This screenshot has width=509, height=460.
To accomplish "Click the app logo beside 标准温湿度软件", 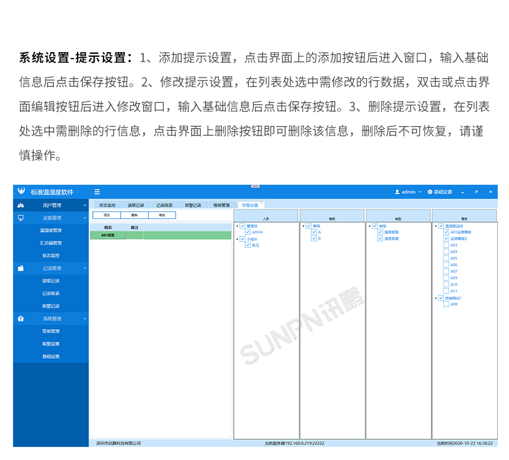I will (x=21, y=191).
